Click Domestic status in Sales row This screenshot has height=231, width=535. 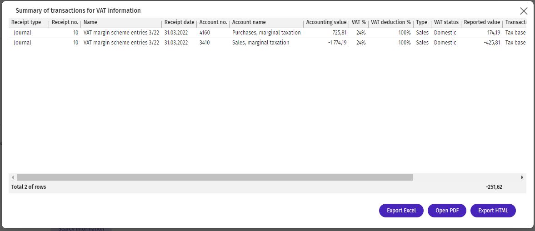(445, 43)
